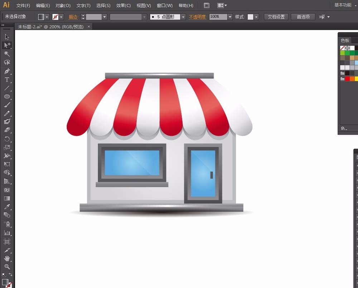Viewport: 358px width, 288px height.
Task: Open the 文件(F) menu
Action: 23,5
